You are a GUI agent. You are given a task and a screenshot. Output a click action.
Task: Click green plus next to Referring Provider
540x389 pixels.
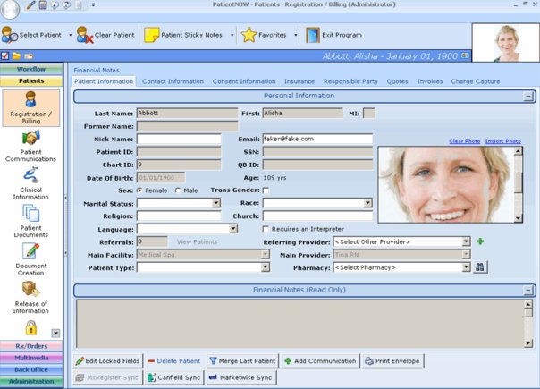tap(480, 241)
